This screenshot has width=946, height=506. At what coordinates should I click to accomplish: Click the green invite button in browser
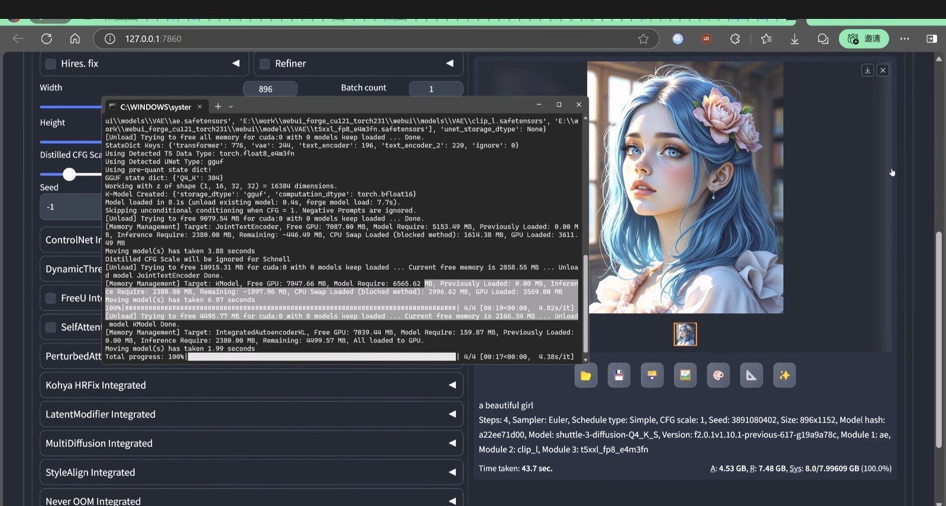[863, 39]
